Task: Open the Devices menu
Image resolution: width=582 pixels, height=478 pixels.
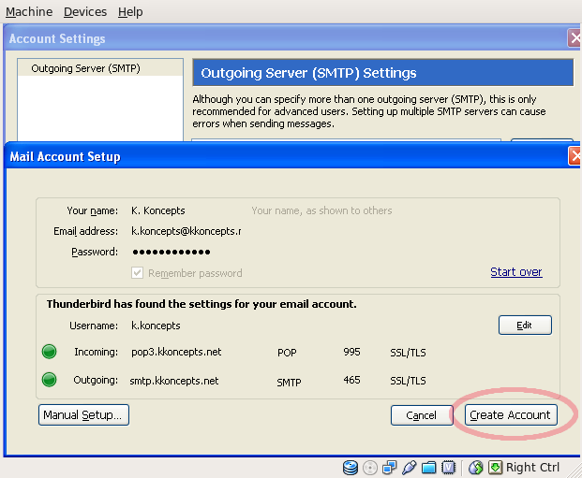Action: [85, 12]
